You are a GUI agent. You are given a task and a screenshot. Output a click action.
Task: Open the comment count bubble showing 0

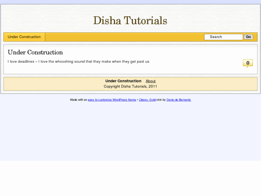pyautogui.click(x=248, y=63)
